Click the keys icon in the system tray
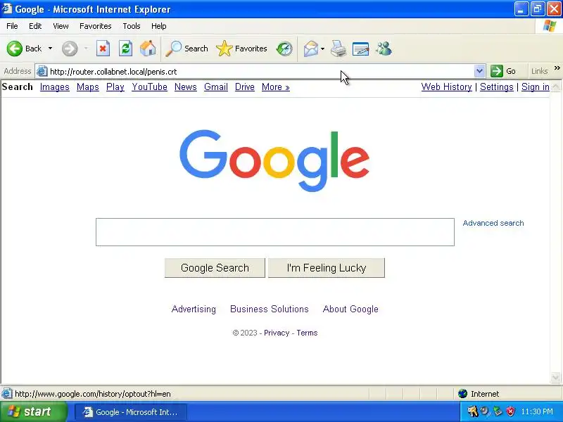Viewport: 563px width, 422px height. click(473, 411)
